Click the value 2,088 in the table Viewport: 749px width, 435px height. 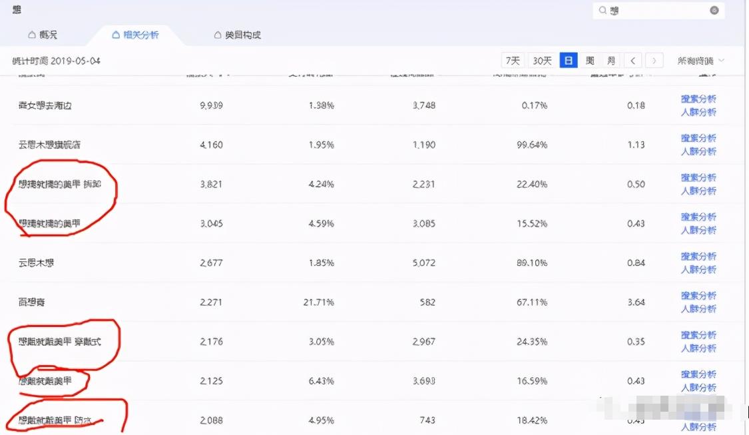(x=211, y=420)
